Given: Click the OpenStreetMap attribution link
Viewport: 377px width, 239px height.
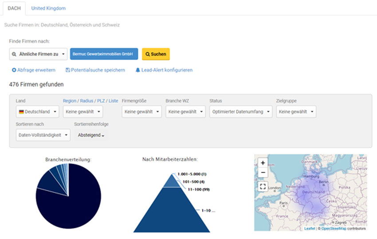Looking at the screenshot, I should point(334,228).
